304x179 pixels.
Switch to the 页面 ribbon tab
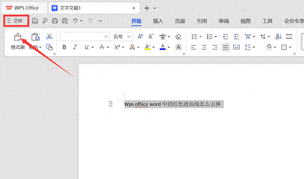click(180, 21)
